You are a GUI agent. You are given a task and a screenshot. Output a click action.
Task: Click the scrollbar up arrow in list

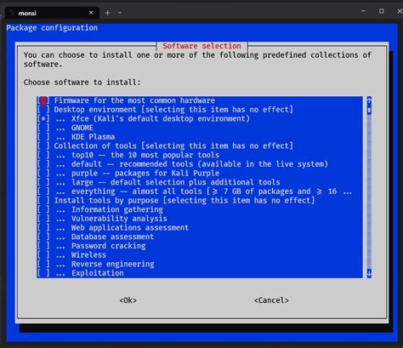pos(369,100)
